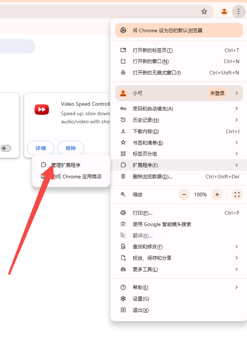Click exit icon beside 退出(X)
This screenshot has height=342, width=247.
click(123, 310)
